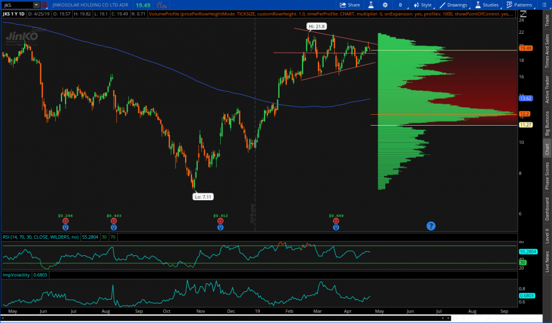
Task: Click the green 30 RSI axis label
Action: (x=523, y=263)
